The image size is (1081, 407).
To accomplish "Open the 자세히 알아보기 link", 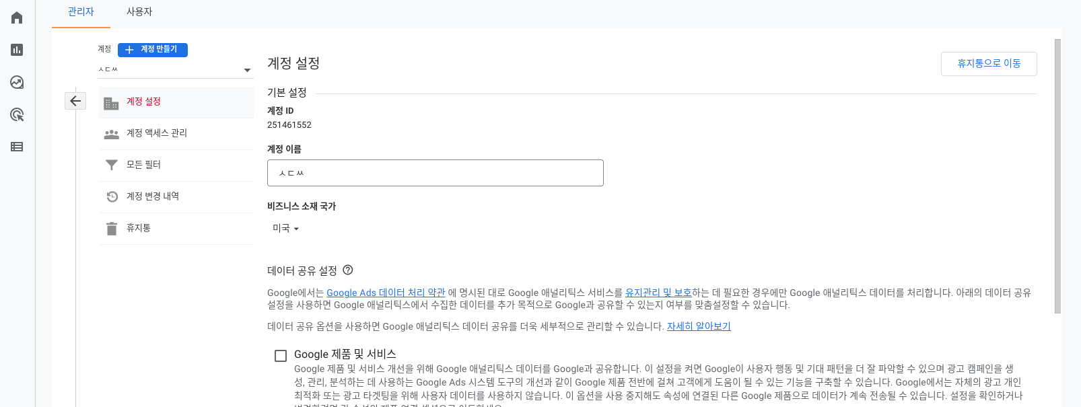I will tap(699, 326).
